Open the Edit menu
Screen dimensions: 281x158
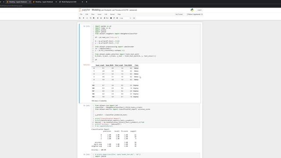[87, 14]
